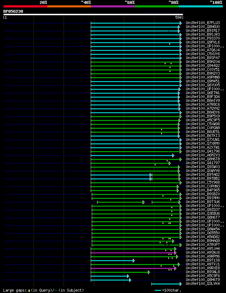Select the UniRef100_B6UE51 label
Viewport: 226px width, 293px height.
tap(203, 132)
